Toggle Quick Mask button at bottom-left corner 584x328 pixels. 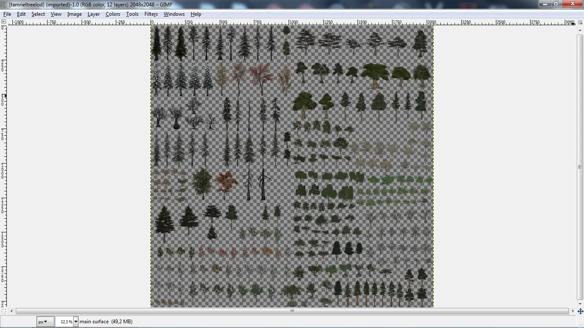pyautogui.click(x=3, y=311)
